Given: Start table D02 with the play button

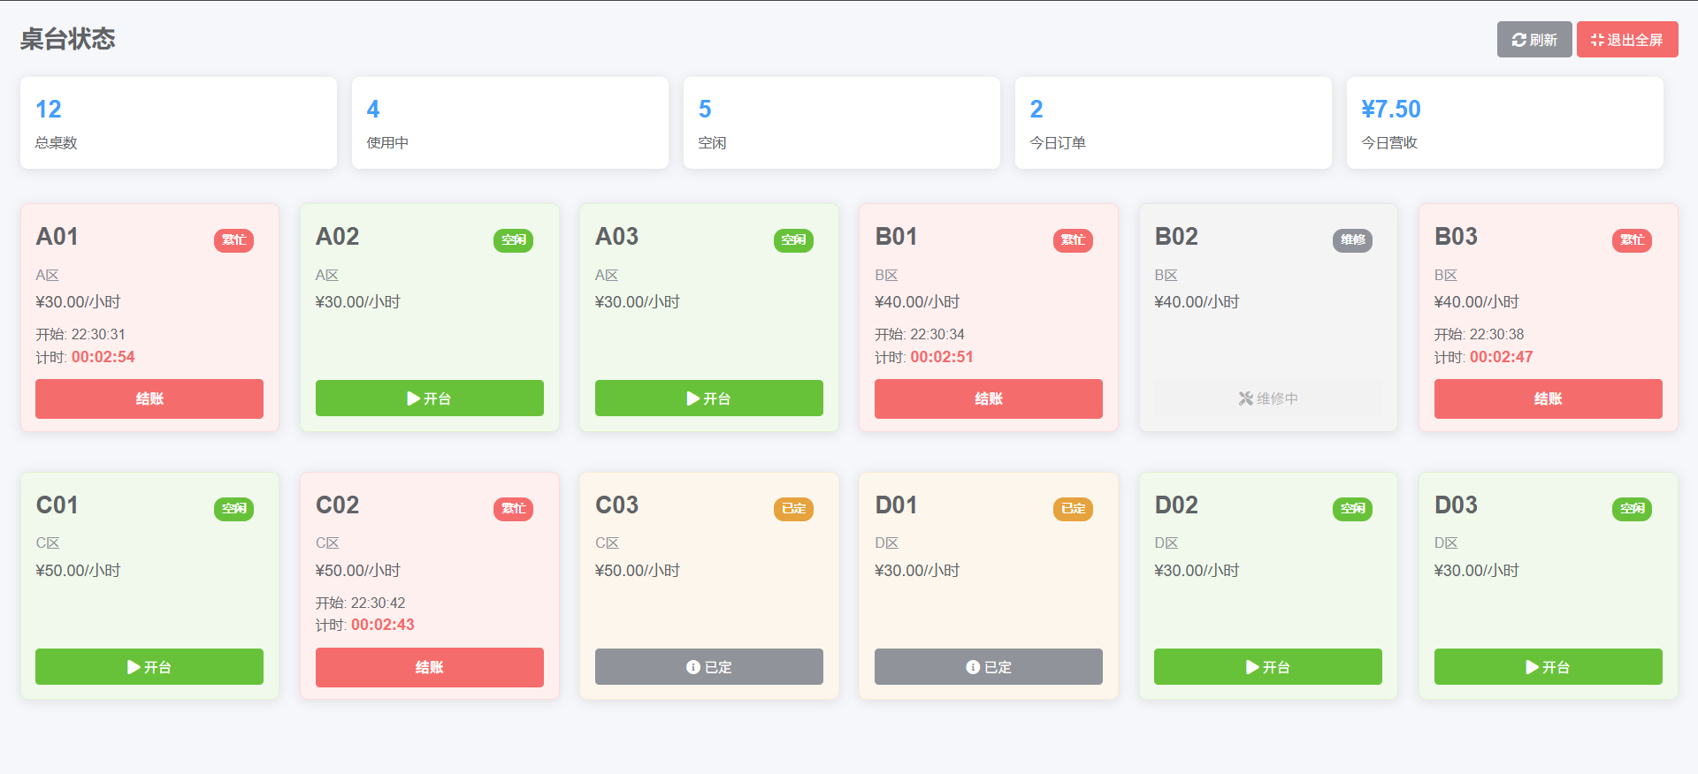Looking at the screenshot, I should coord(1267,667).
